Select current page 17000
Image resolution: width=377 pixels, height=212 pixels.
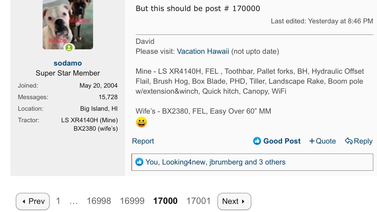coord(165,201)
